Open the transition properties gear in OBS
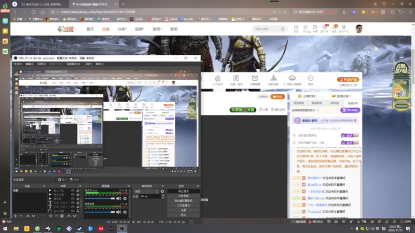The height and width of the screenshot is (233, 415). coord(162,191)
